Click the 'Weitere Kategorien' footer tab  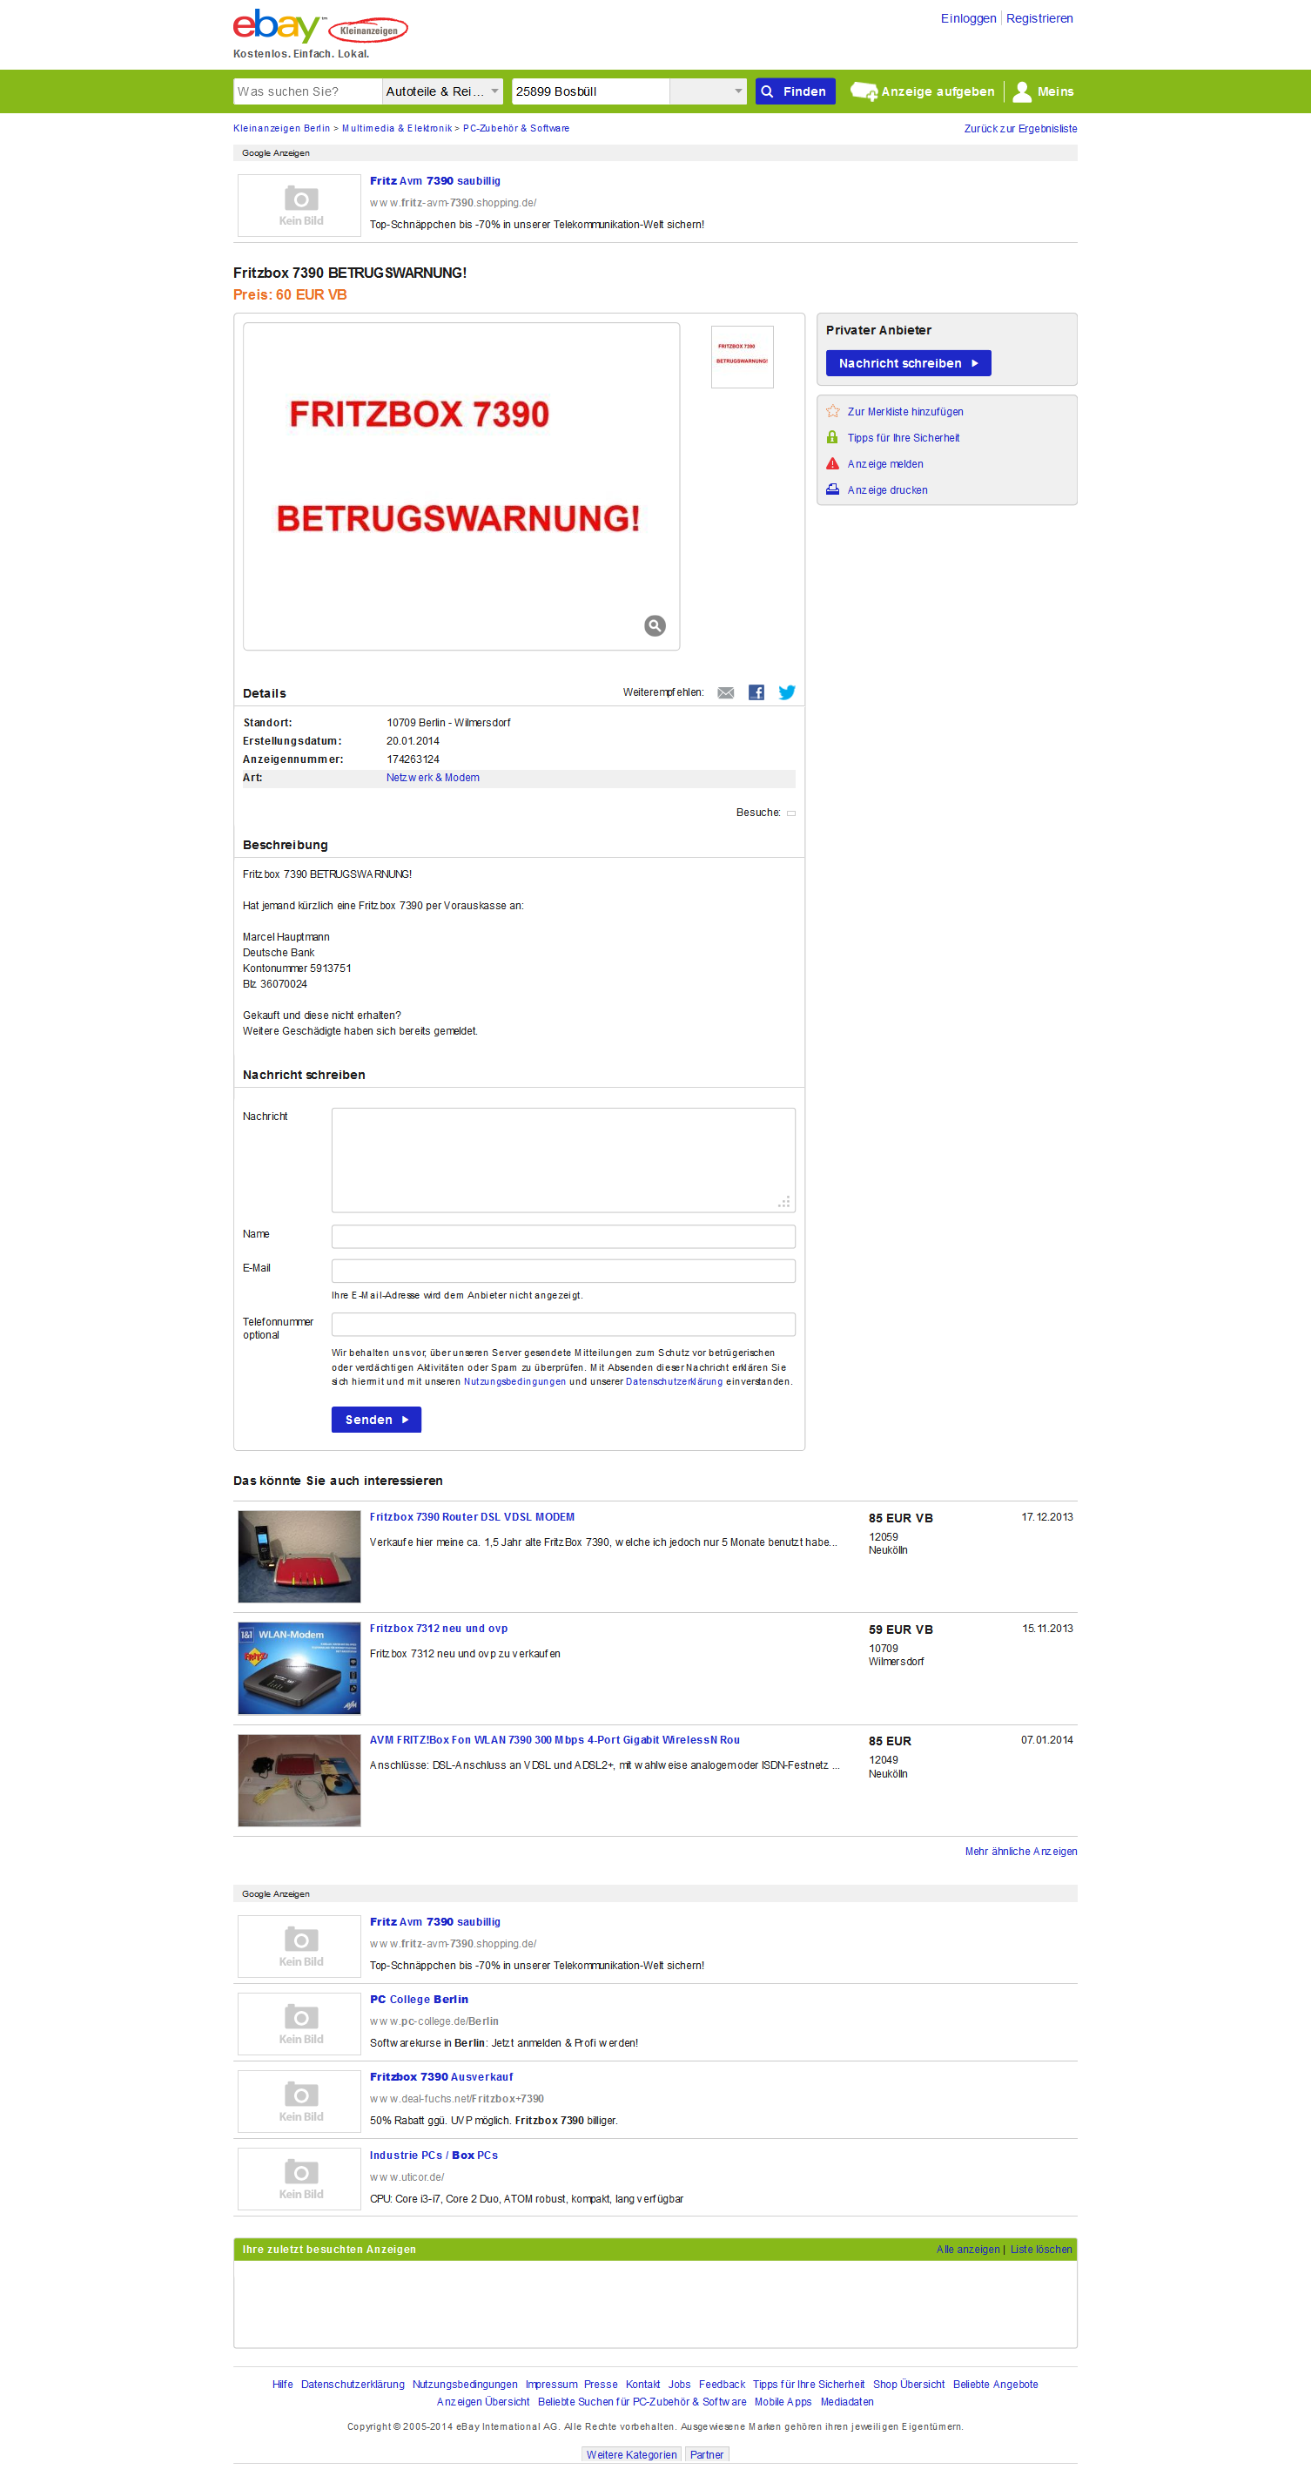(632, 2455)
